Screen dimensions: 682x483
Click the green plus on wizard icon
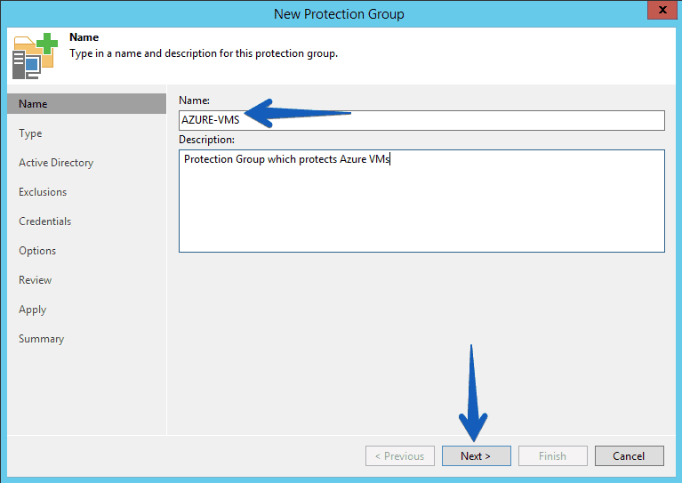47,44
